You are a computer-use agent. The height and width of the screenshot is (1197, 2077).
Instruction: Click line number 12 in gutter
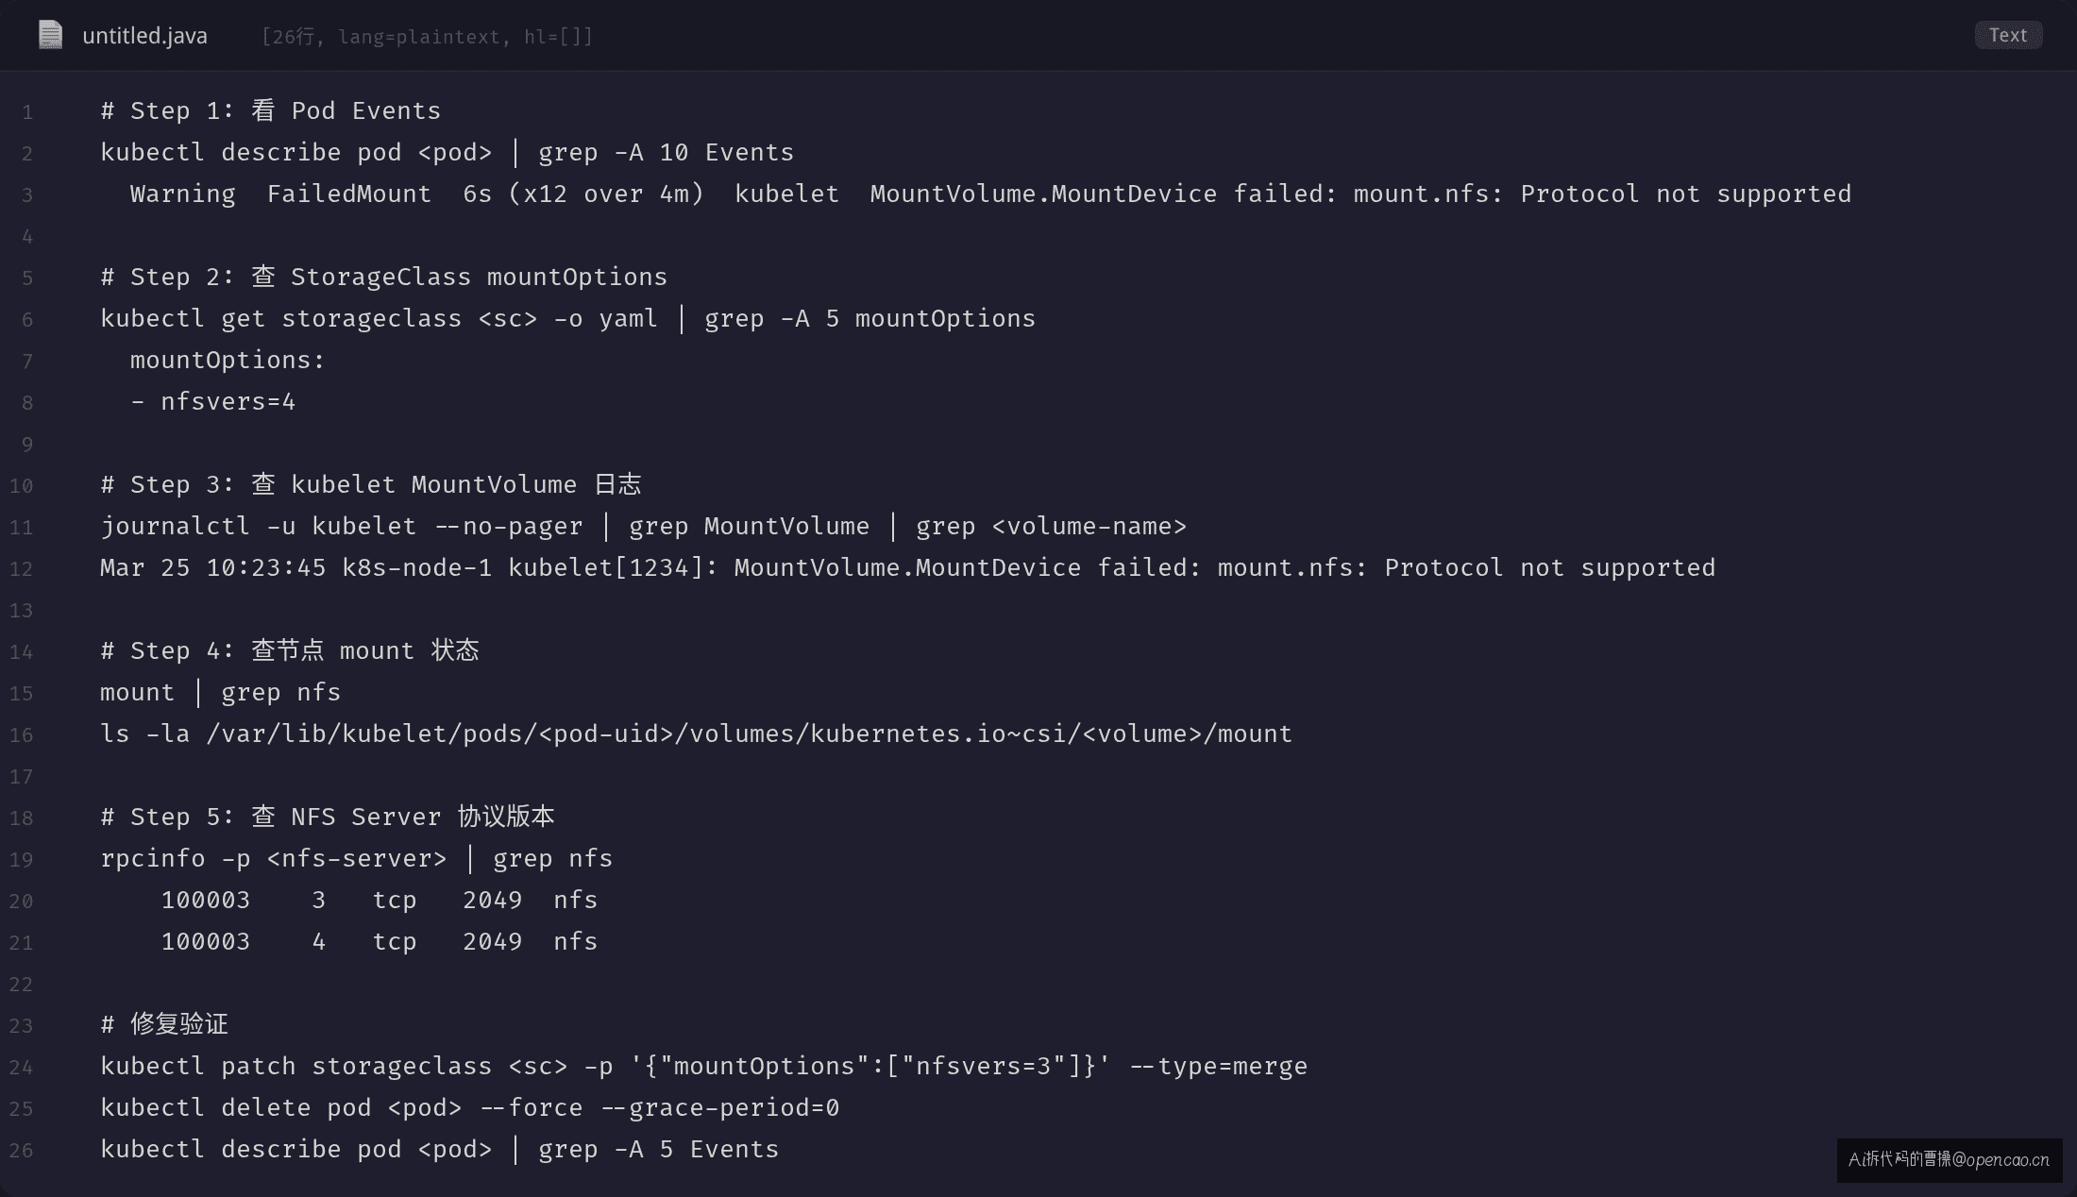[x=21, y=568]
